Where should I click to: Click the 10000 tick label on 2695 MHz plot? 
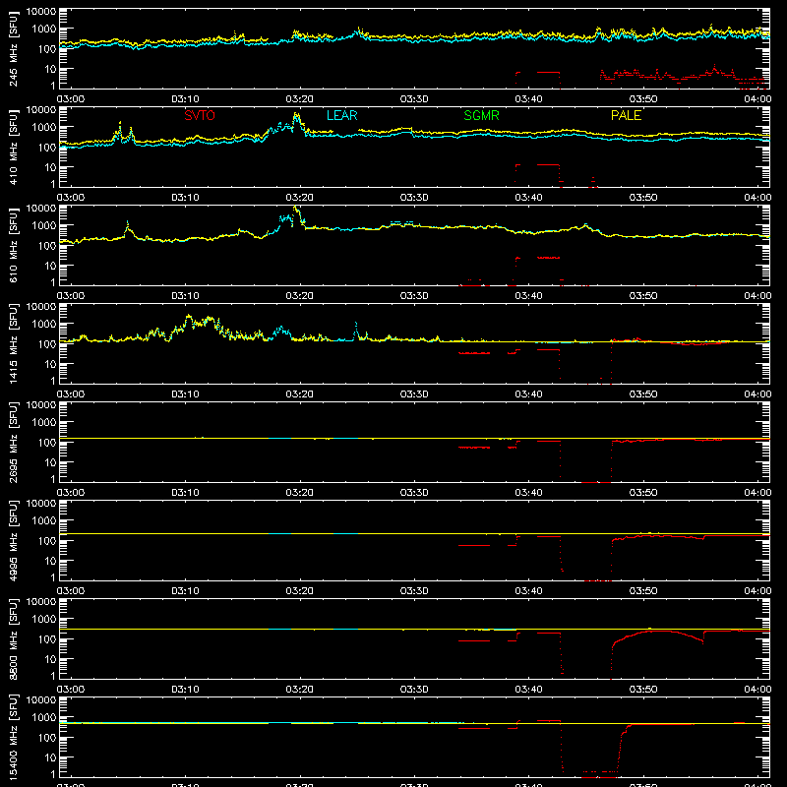pos(41,405)
